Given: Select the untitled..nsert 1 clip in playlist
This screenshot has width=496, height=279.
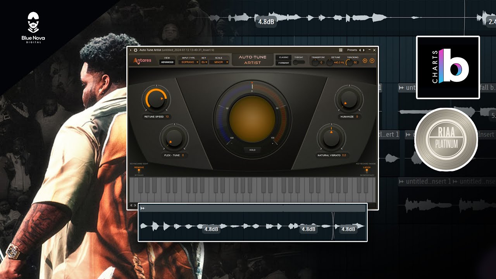Looking at the screenshot, I should (x=425, y=181).
